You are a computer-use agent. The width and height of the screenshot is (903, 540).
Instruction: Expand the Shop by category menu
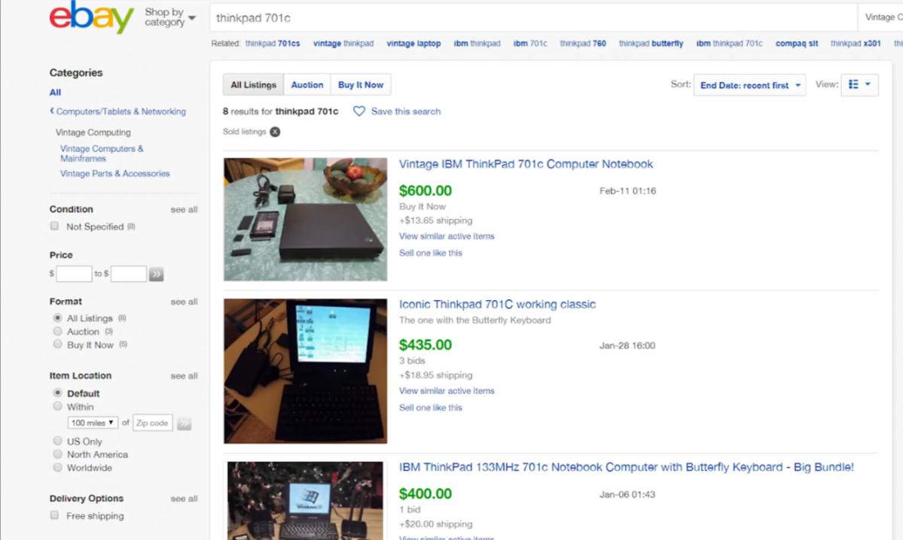click(170, 17)
